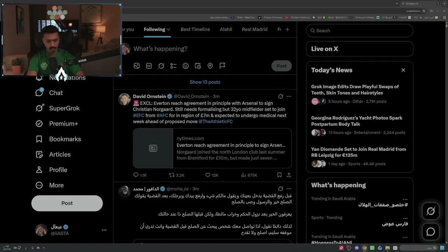This screenshot has height=252, width=448.
Task: Open more options on David Ornstein's post
Action: (289, 96)
